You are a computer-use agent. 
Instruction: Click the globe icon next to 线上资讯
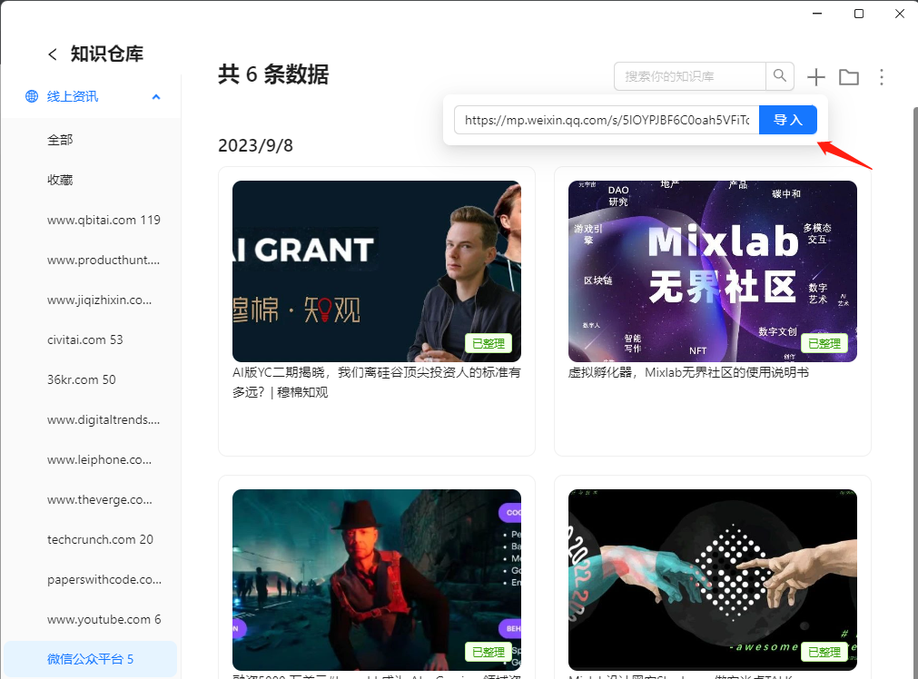(32, 96)
